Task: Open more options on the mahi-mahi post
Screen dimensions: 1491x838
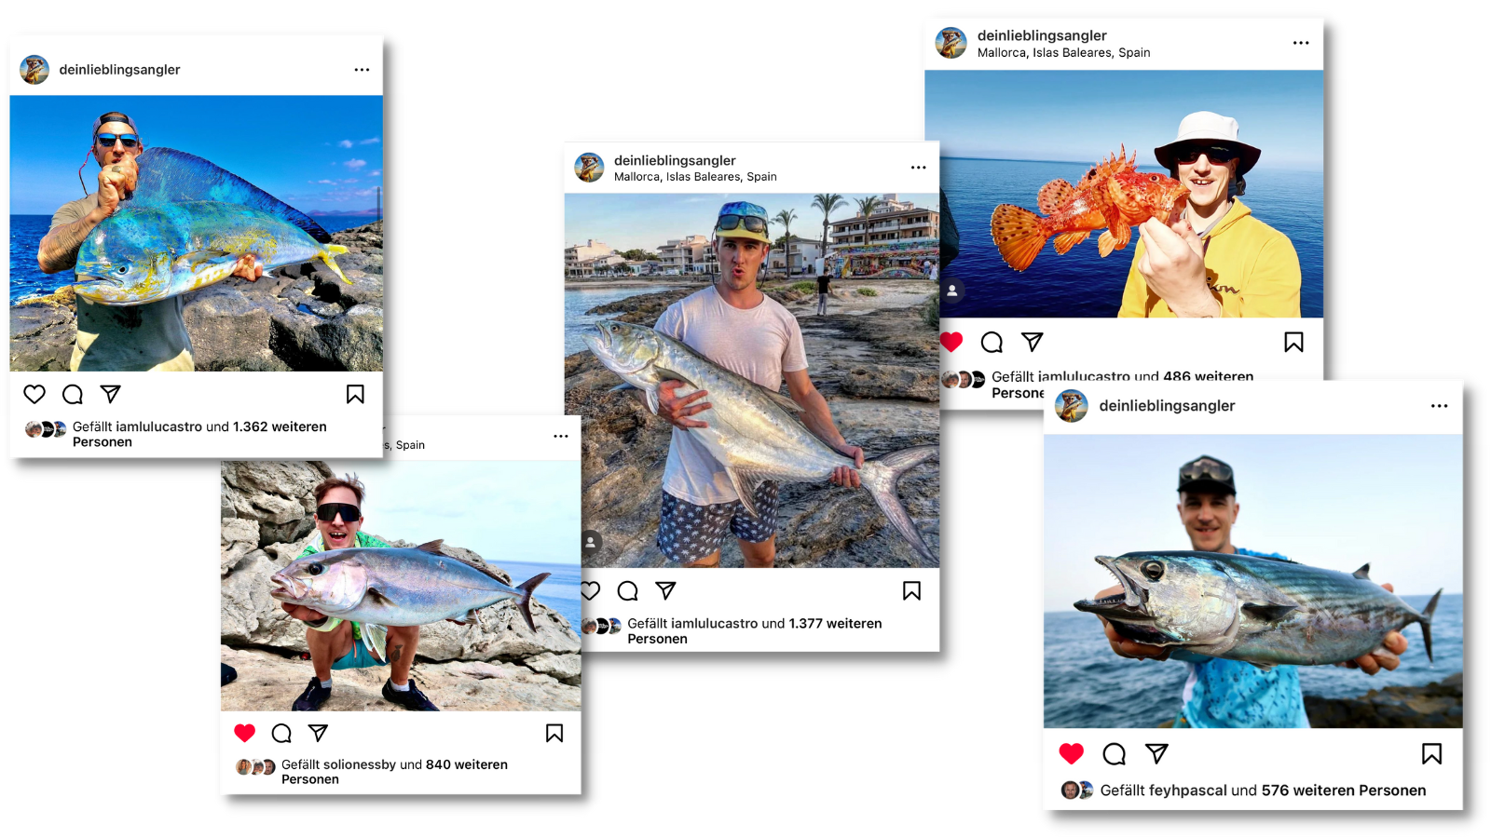Action: point(362,70)
